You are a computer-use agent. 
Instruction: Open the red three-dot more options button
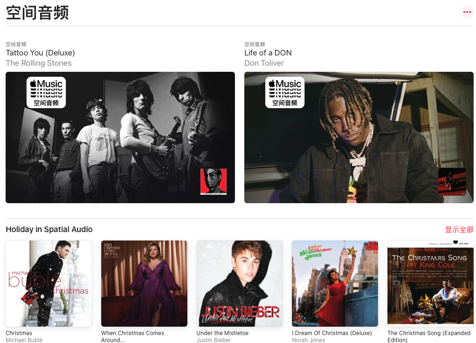coord(467,12)
